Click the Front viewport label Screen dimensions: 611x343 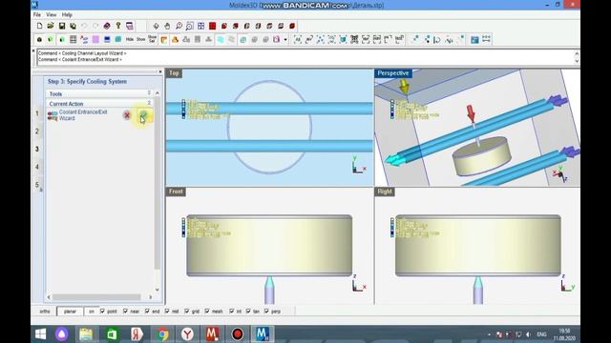(176, 192)
